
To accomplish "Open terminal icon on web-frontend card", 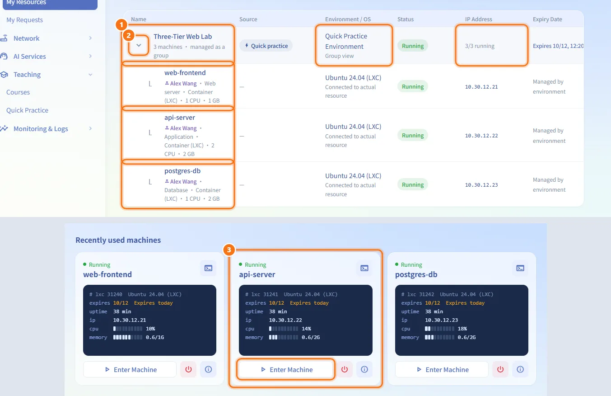I will tap(208, 268).
